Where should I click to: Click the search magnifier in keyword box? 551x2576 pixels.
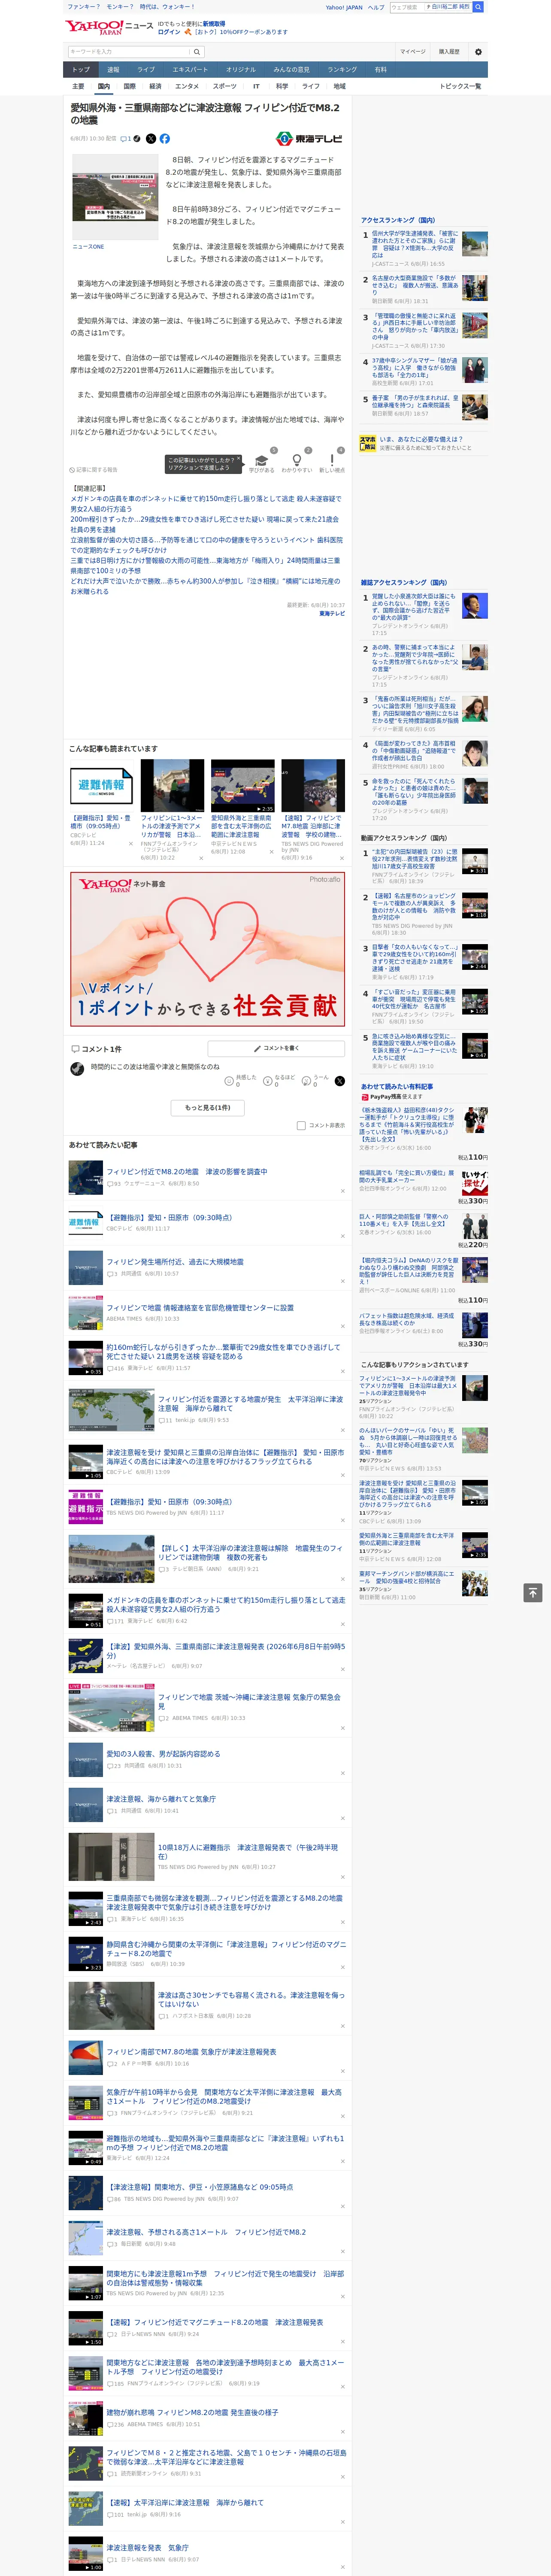click(x=197, y=52)
